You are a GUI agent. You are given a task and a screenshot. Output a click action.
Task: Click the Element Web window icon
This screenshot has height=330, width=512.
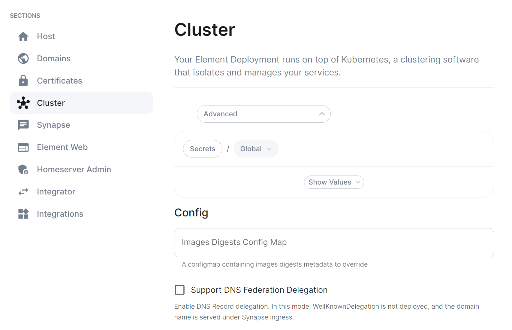tap(23, 147)
